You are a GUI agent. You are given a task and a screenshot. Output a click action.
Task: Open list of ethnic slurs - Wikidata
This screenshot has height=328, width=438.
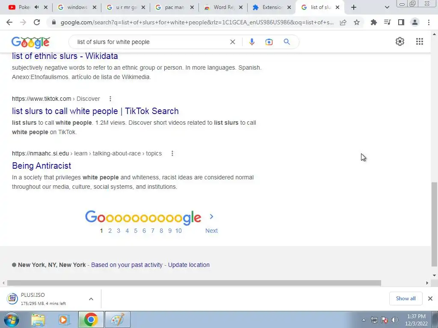[x=65, y=56]
